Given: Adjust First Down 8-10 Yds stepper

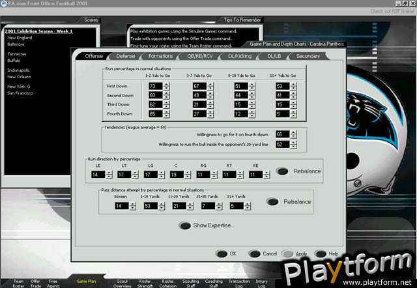Looking at the screenshot, I should (252, 86).
